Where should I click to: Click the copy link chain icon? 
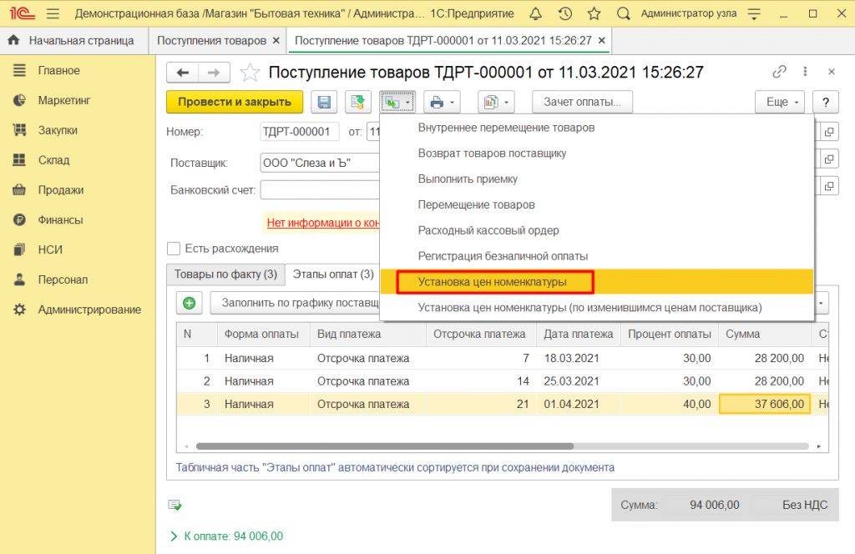pyautogui.click(x=780, y=73)
